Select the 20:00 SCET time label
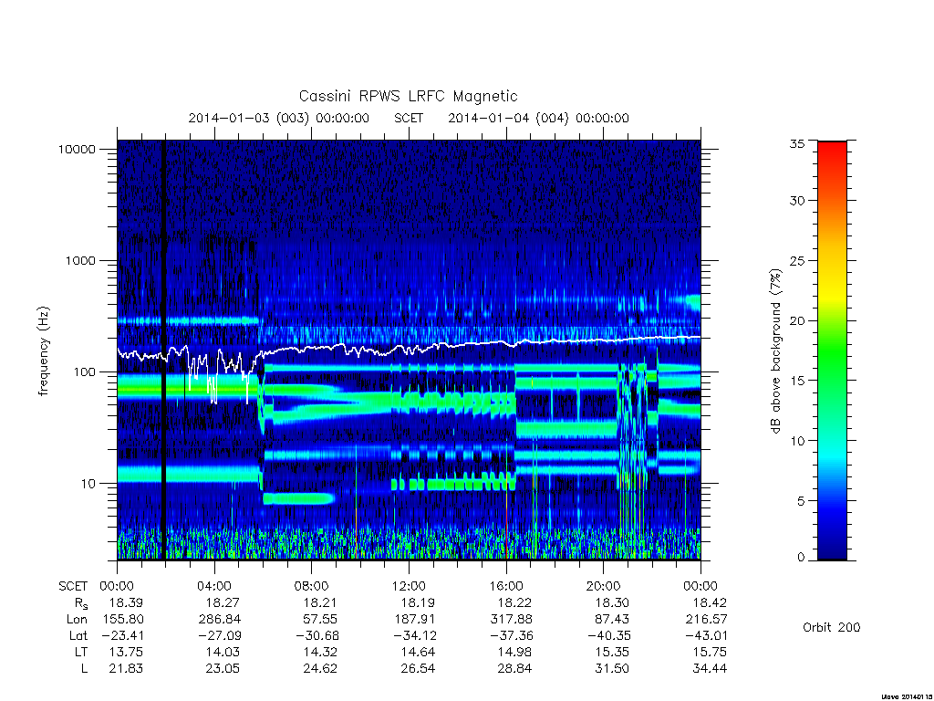Image resolution: width=934 pixels, height=701 pixels. click(x=604, y=586)
